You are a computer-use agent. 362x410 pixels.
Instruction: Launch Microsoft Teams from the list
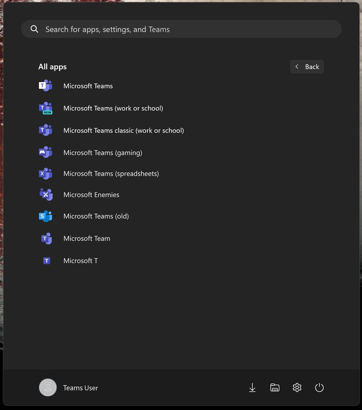point(88,86)
